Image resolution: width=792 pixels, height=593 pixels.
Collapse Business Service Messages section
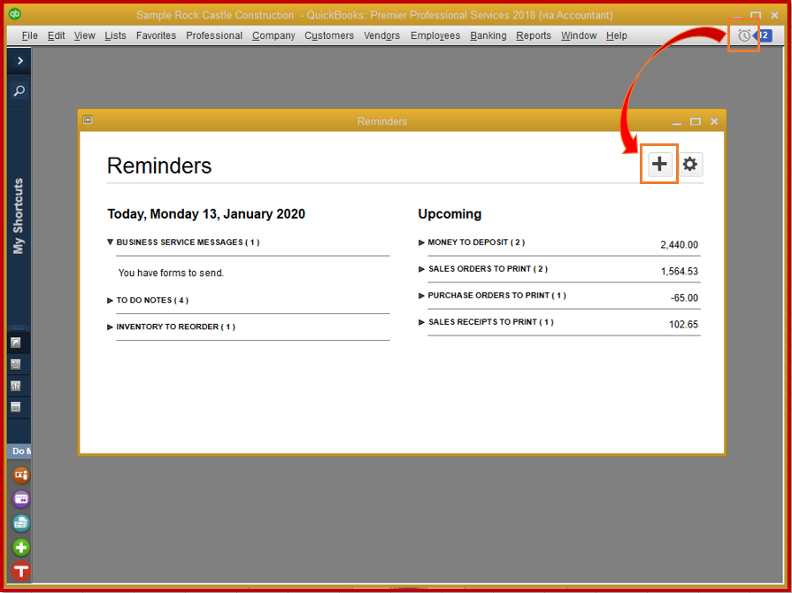pos(110,242)
